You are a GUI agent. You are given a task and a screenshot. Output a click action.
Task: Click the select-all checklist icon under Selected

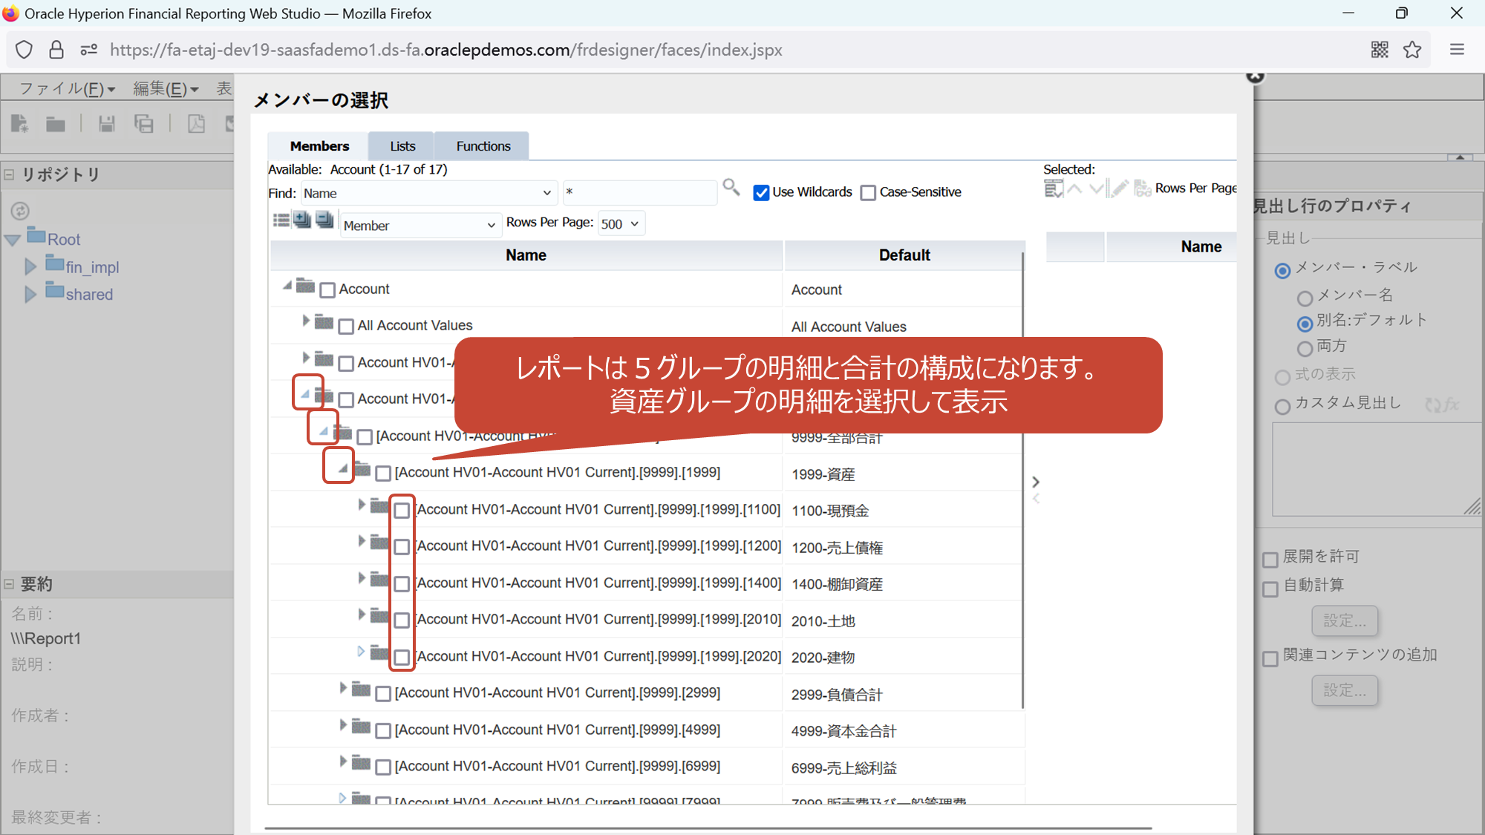1053,190
